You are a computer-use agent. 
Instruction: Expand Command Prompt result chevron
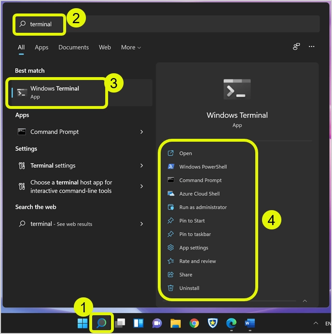[141, 132]
